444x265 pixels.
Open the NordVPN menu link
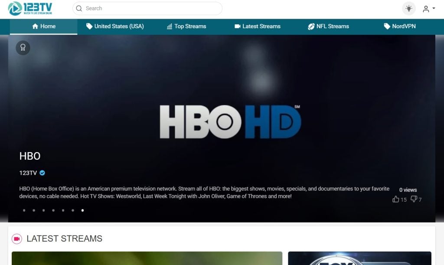pyautogui.click(x=399, y=26)
